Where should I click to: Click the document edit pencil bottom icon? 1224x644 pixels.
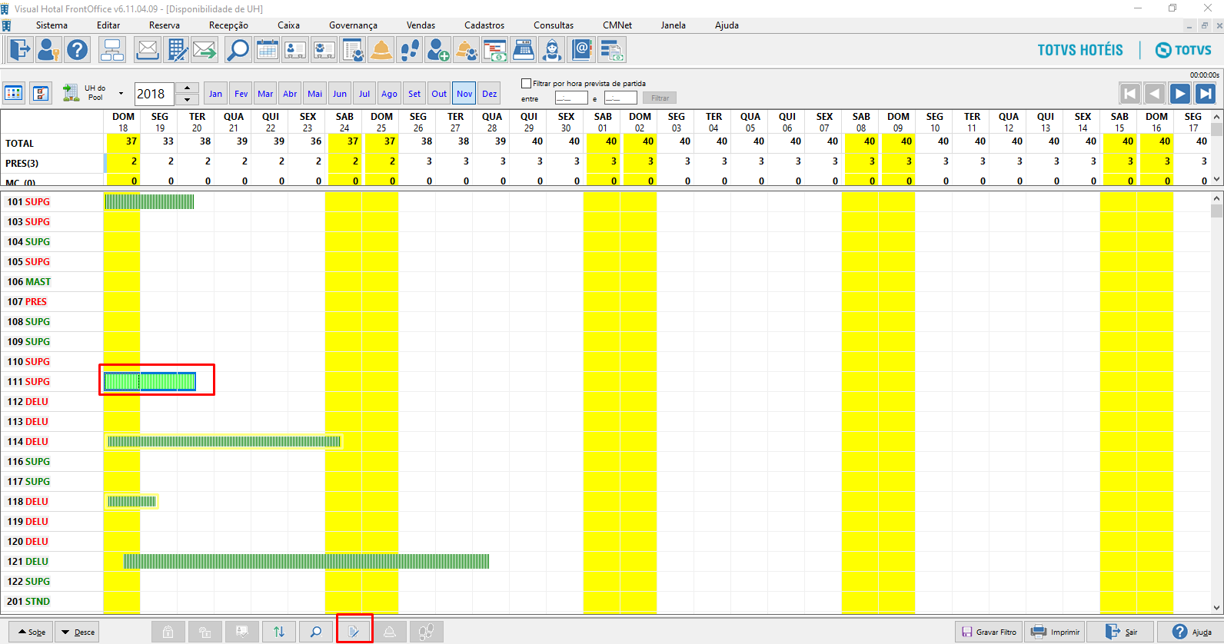[354, 632]
